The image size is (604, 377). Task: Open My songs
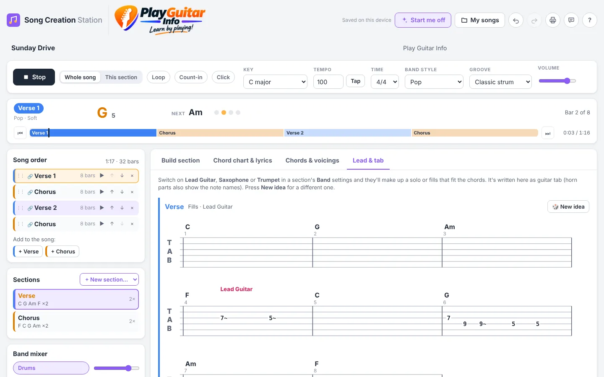(x=480, y=20)
